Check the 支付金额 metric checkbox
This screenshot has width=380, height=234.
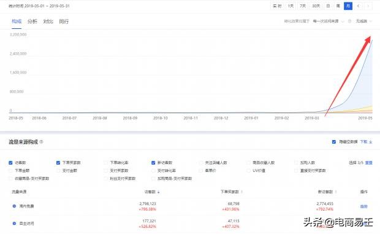tap(58, 171)
